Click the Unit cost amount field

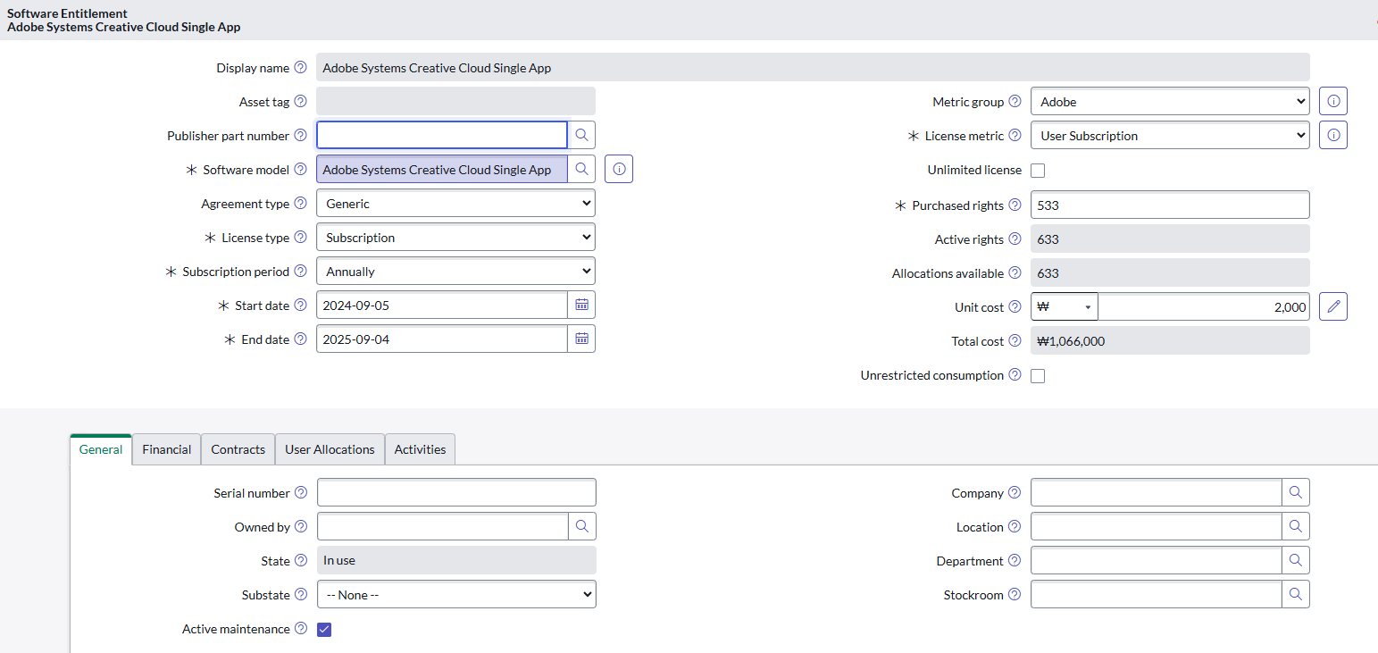[x=1204, y=306]
